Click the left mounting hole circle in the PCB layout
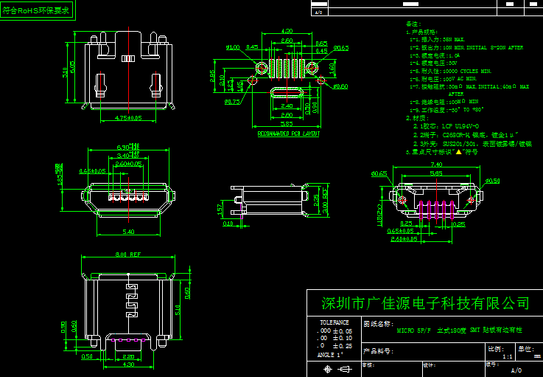The height and width of the screenshot is (377, 543). 261,68
